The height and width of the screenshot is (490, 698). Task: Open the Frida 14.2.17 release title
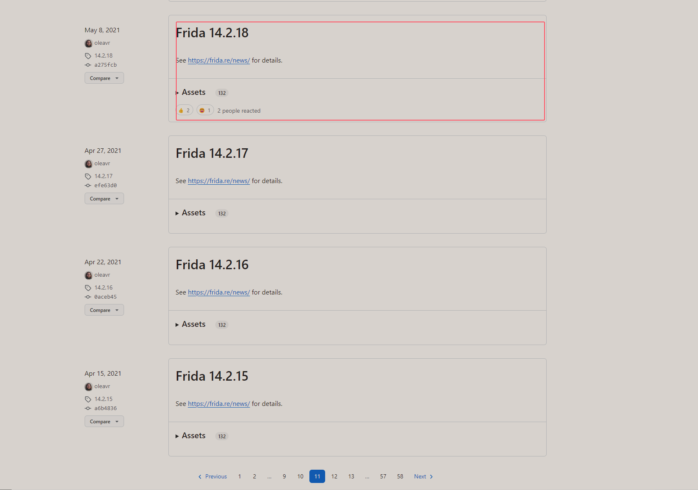point(212,153)
